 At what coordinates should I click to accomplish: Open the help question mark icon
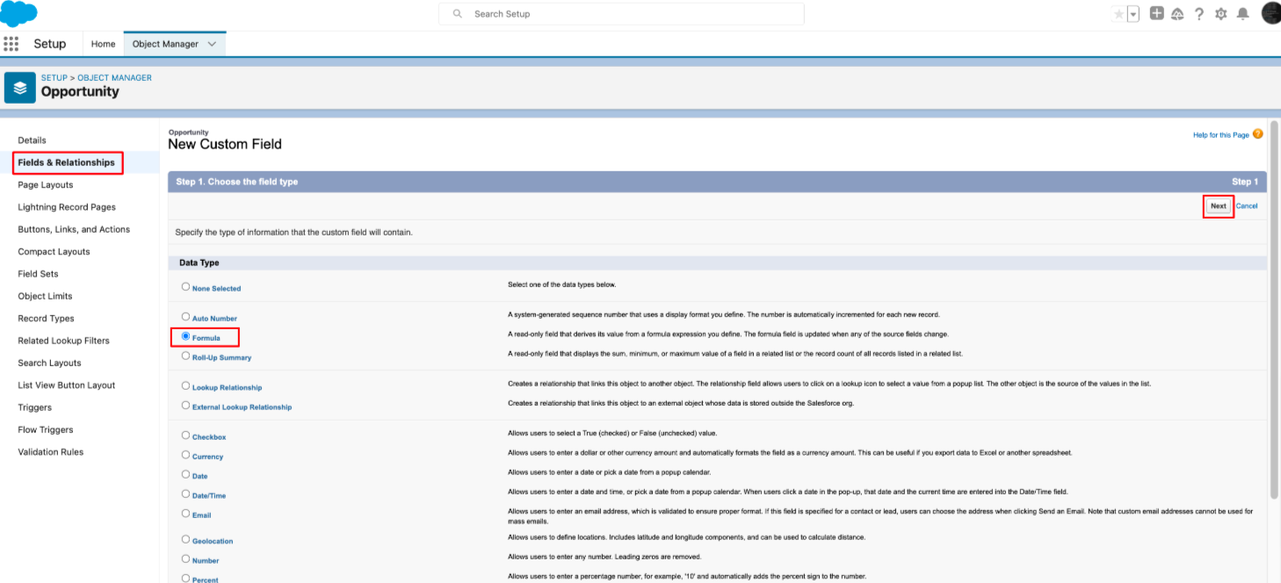(x=1199, y=14)
